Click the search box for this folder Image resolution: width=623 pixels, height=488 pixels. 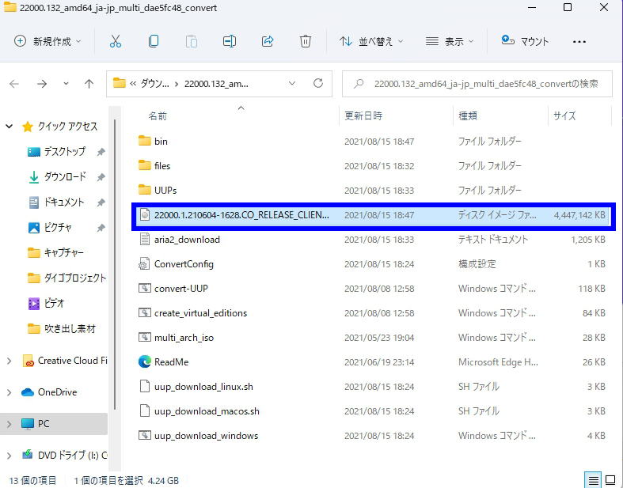477,84
